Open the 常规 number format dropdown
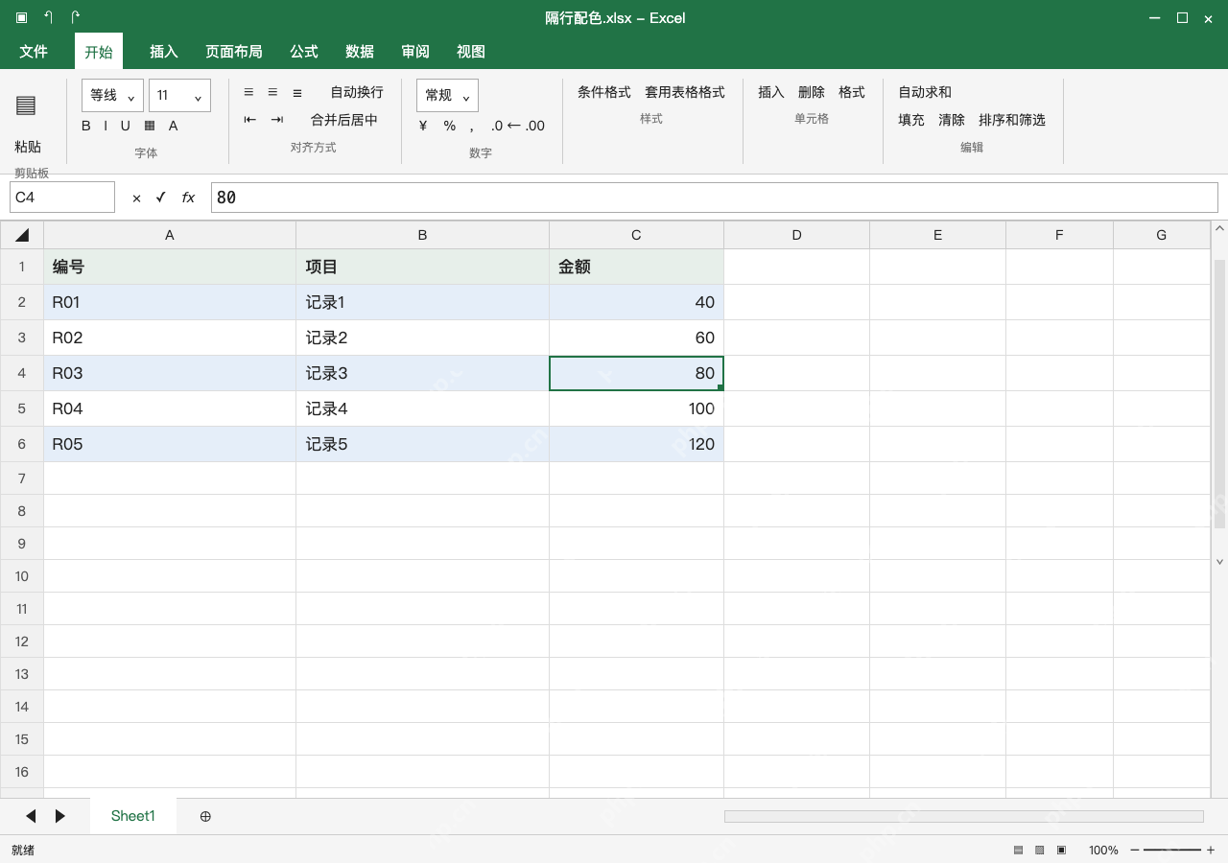Screen dimensions: 1228x863 coord(447,95)
